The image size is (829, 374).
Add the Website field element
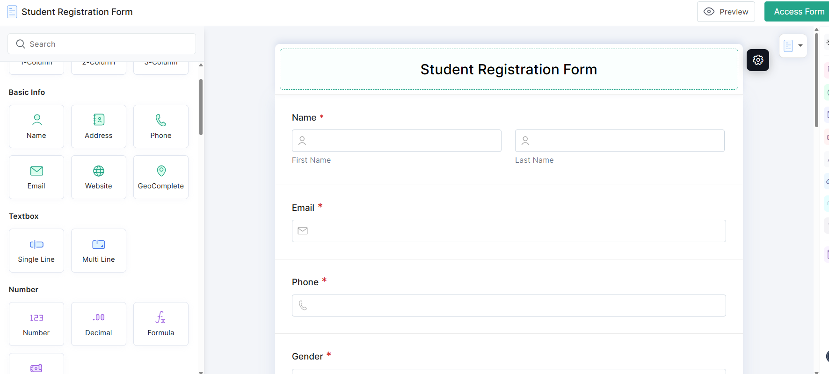click(x=99, y=177)
